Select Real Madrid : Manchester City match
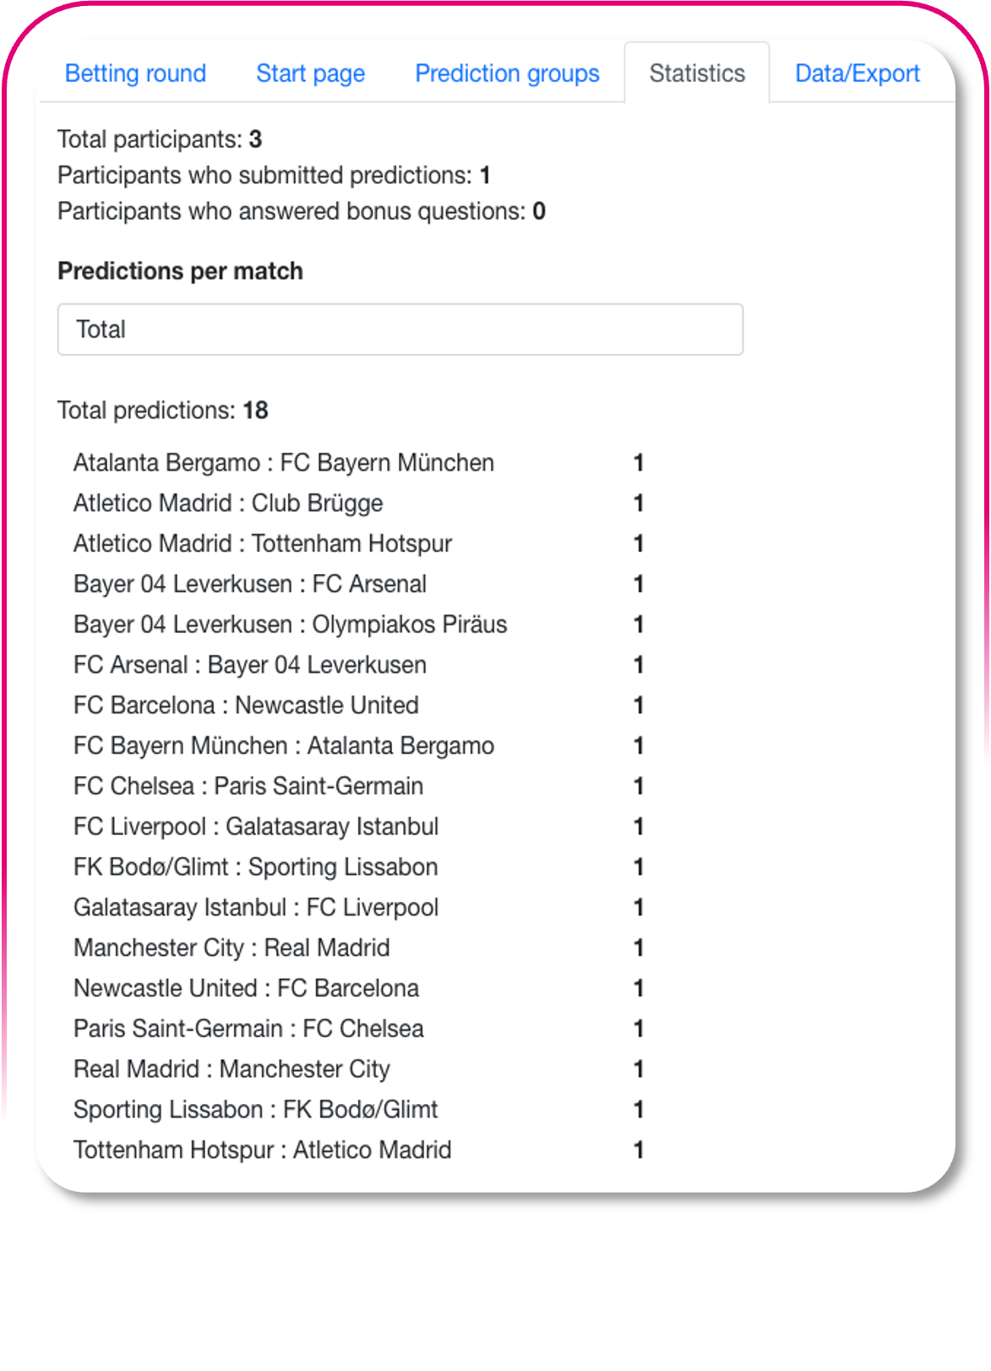991x1371 pixels. pyautogui.click(x=231, y=1069)
